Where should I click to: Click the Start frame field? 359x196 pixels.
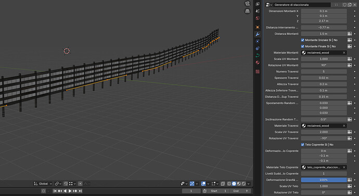coord(219,191)
